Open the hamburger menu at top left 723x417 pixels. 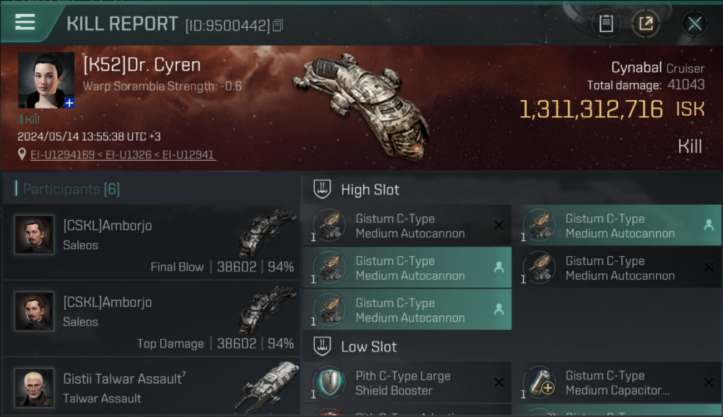pyautogui.click(x=25, y=23)
